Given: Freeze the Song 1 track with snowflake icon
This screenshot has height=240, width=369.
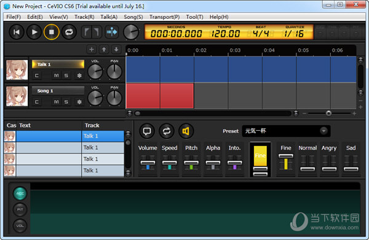Looking at the screenshot, I should click(79, 102).
